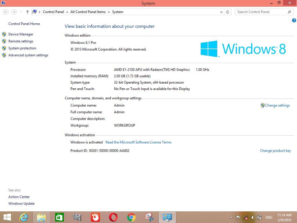Select the All Control Panel Items breadcrumb
Image resolution: width=297 pixels, height=223 pixels.
click(88, 12)
